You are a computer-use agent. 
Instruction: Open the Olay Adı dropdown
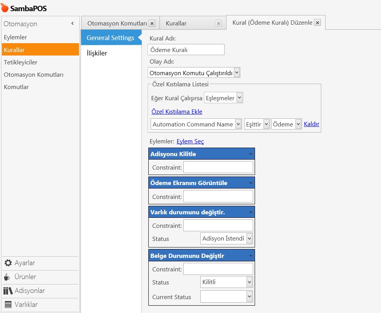[x=237, y=72]
